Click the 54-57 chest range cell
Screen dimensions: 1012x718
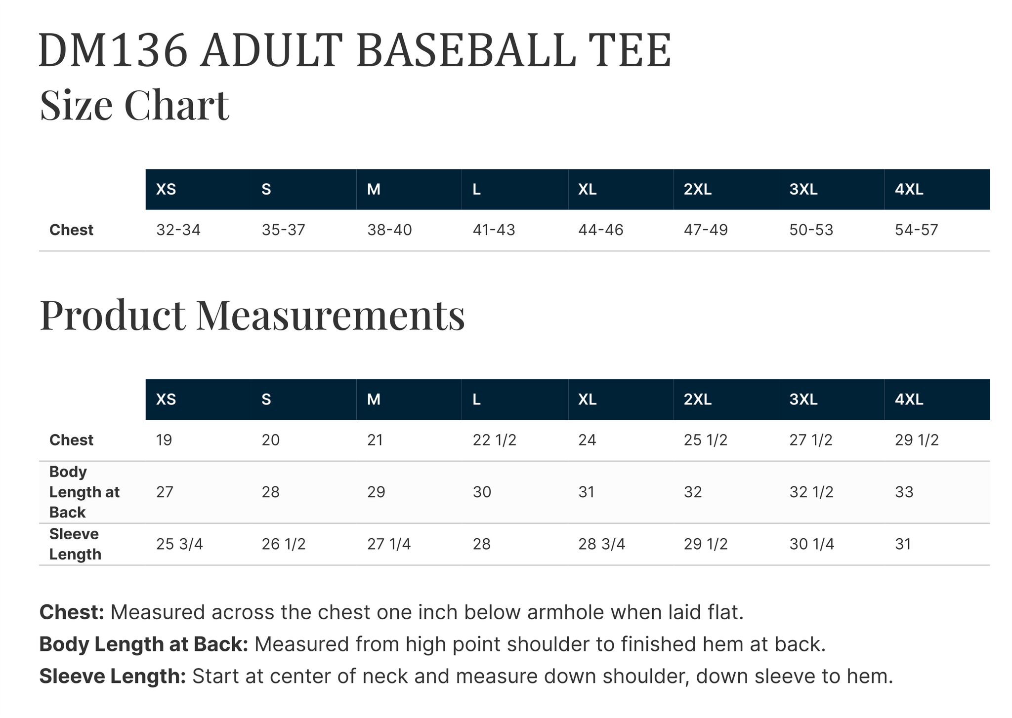916,230
